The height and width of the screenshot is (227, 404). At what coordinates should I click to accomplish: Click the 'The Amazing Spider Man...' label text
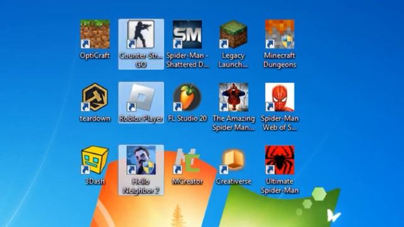[234, 123]
